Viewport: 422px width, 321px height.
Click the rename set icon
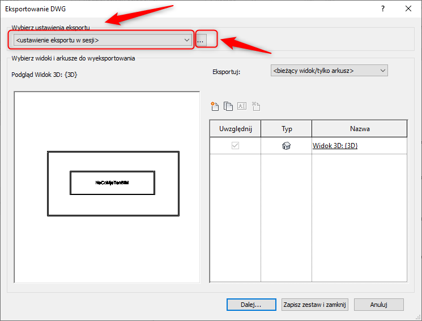point(242,106)
